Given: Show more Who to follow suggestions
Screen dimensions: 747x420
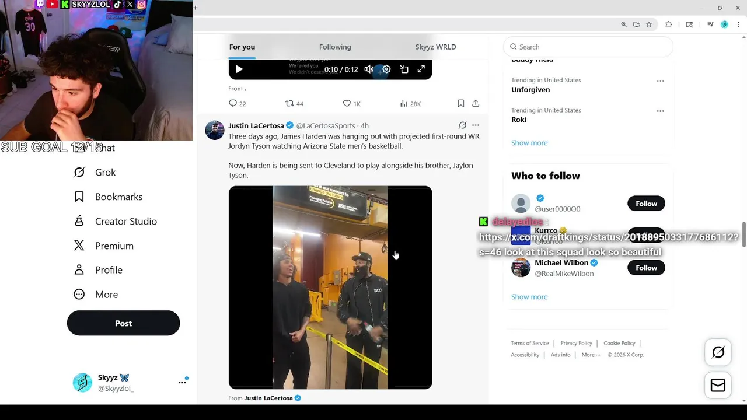Looking at the screenshot, I should 529,297.
